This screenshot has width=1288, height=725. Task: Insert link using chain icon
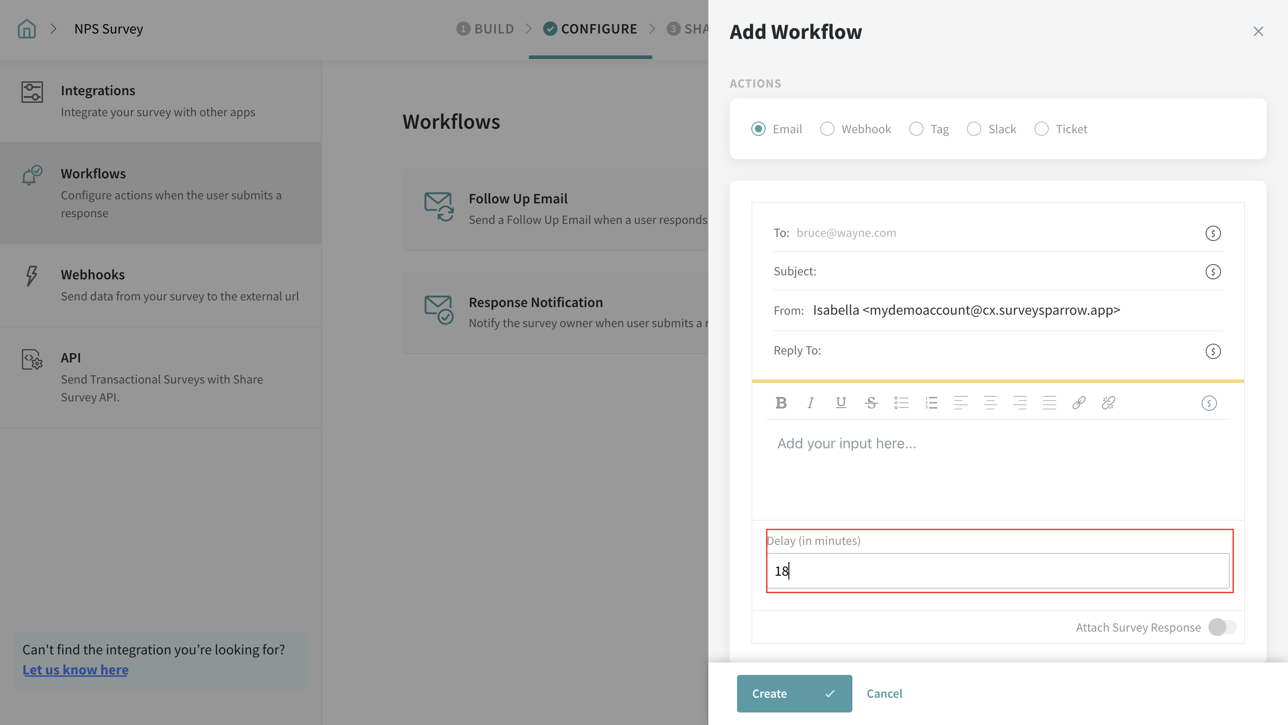click(1079, 403)
